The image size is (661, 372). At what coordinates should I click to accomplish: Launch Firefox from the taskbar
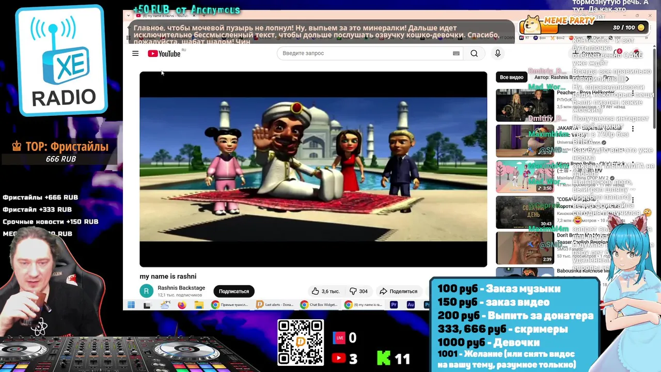182,305
